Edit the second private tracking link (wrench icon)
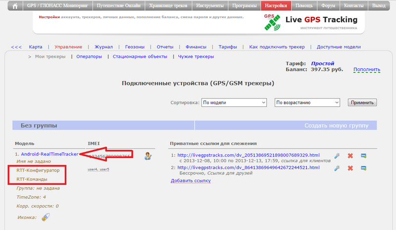 337,168
